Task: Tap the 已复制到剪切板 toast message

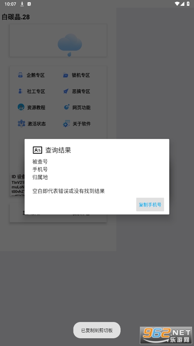Action: click(97, 330)
